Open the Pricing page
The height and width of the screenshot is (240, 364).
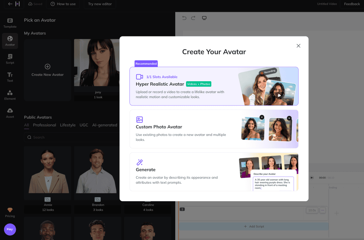(x=10, y=212)
